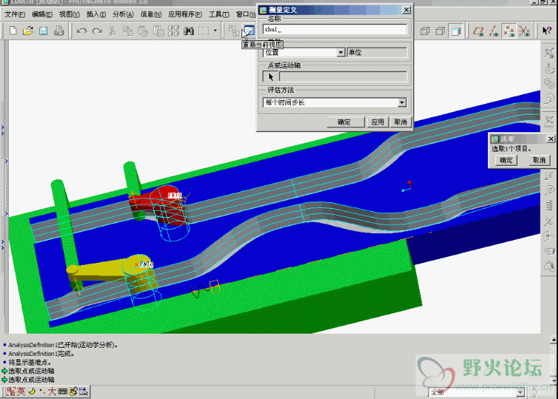The image size is (558, 399).
Task: Open the selection box dropdown arrow
Action: tap(215, 31)
